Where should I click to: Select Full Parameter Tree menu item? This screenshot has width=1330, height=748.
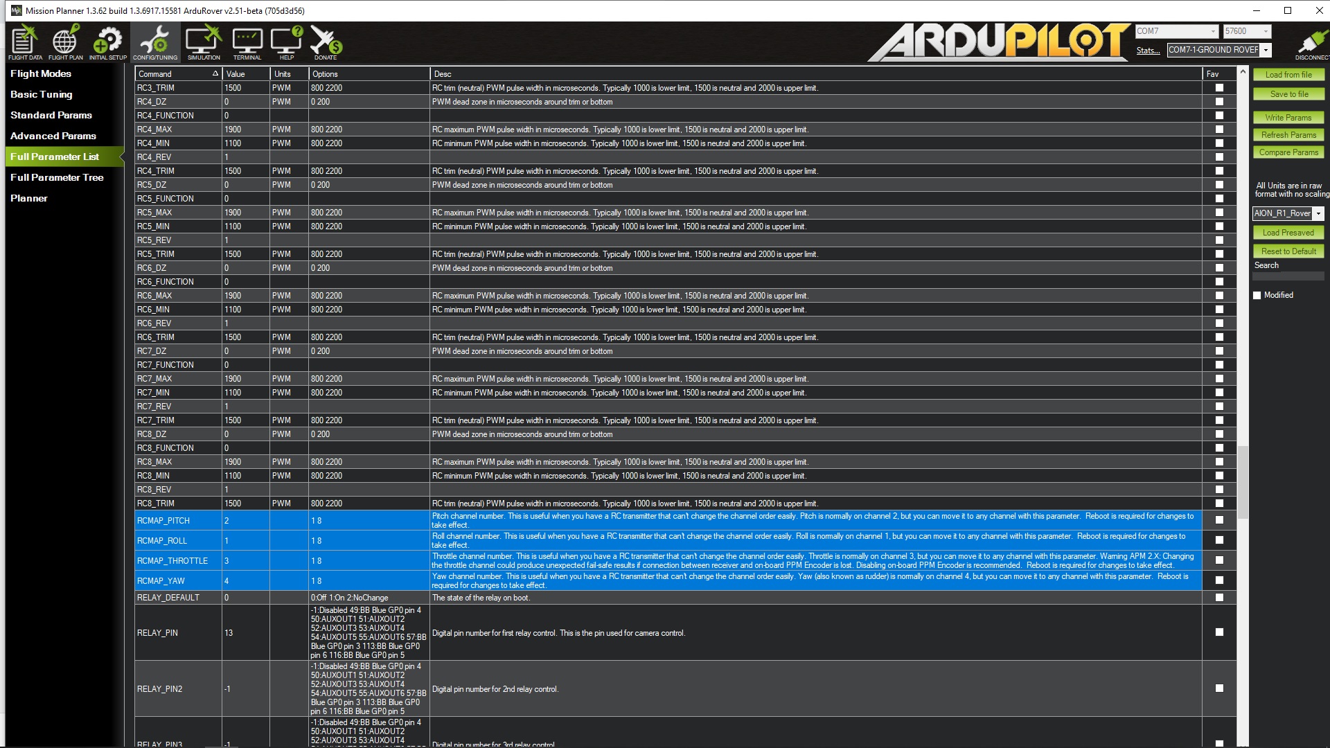pos(57,177)
